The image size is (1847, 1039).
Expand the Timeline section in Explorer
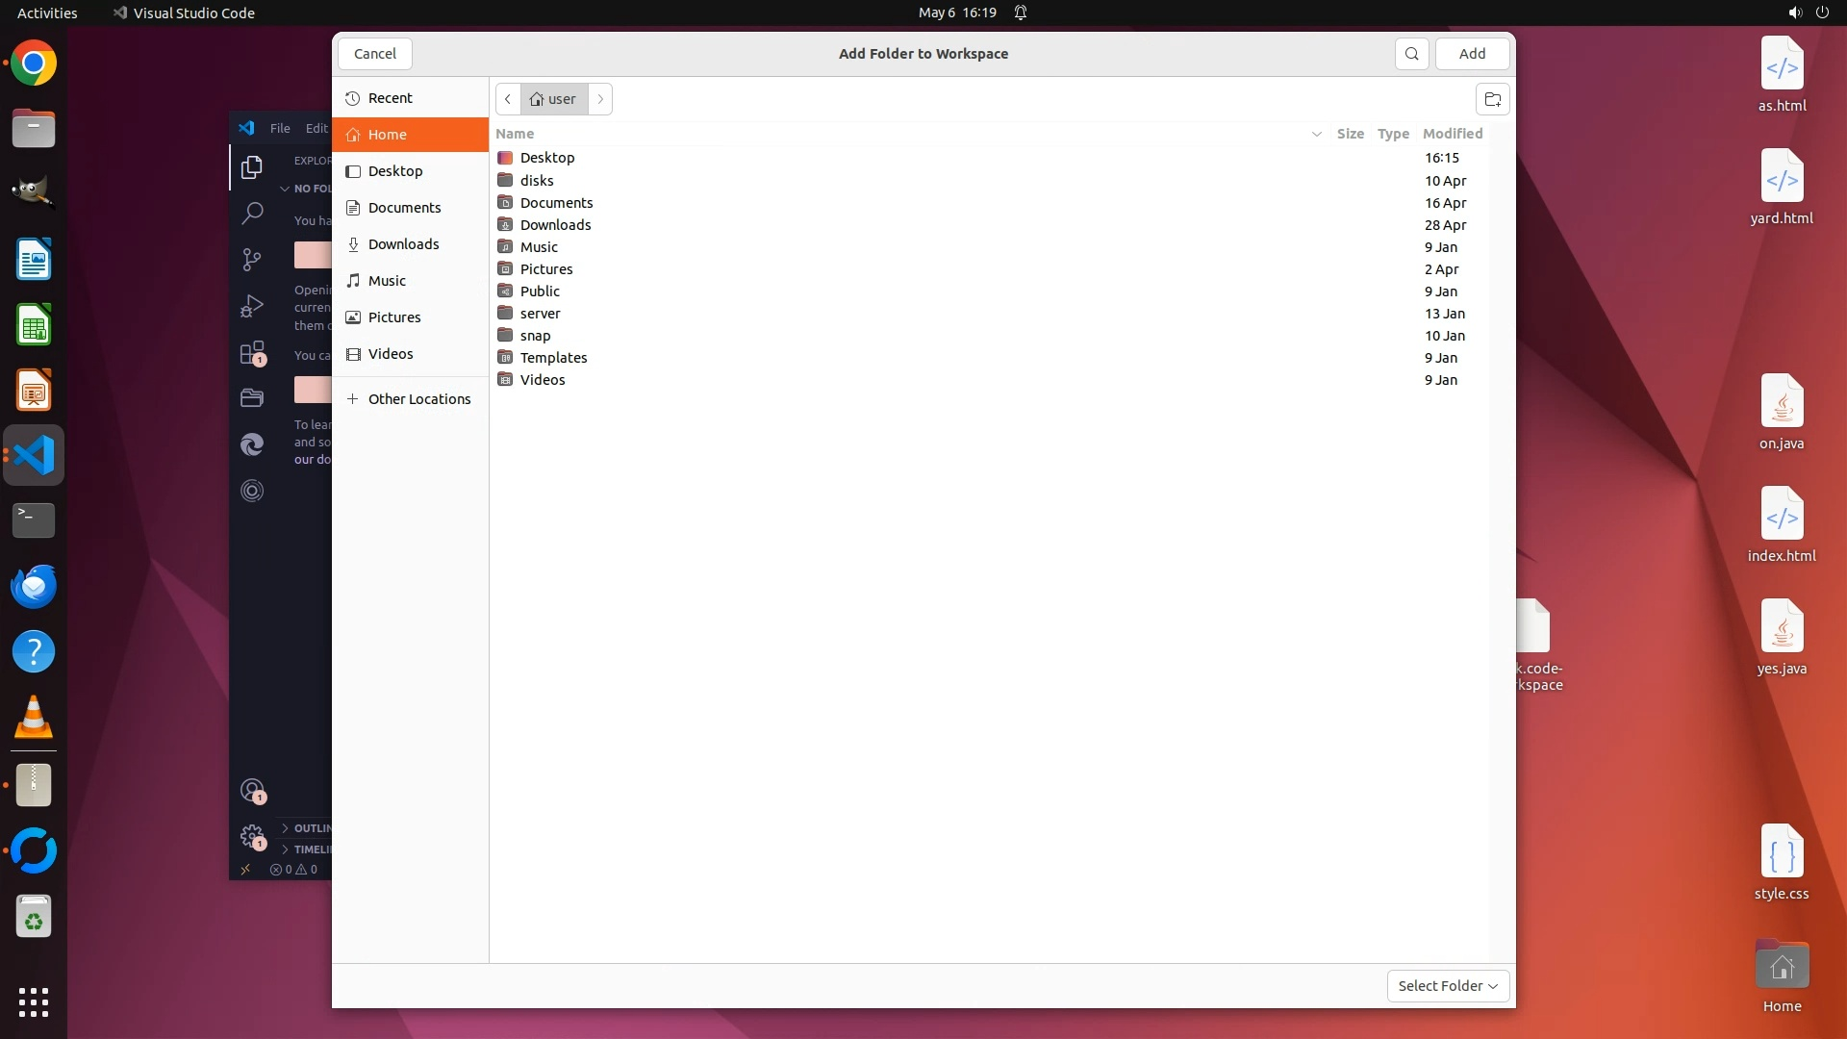[x=308, y=849]
